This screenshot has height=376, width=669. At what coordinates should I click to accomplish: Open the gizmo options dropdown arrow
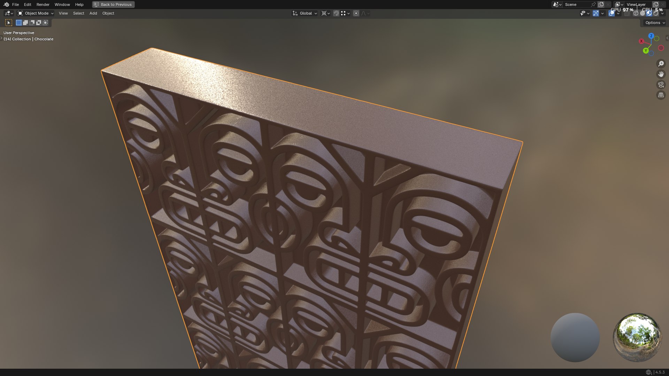pyautogui.click(x=602, y=13)
